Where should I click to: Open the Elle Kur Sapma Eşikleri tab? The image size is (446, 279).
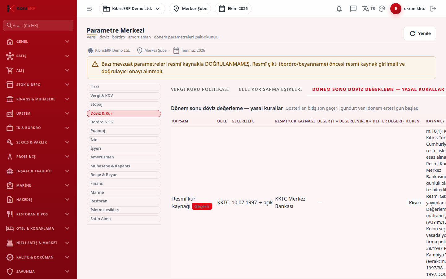click(270, 89)
